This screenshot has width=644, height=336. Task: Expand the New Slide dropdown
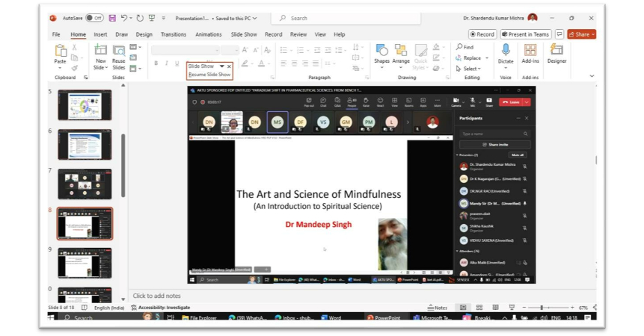tap(100, 67)
